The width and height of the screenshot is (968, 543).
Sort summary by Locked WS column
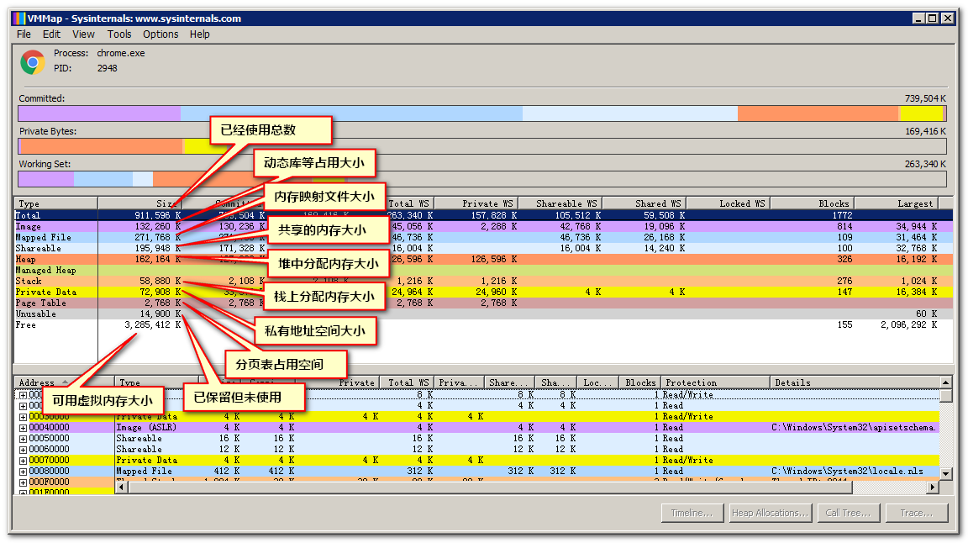click(x=728, y=203)
